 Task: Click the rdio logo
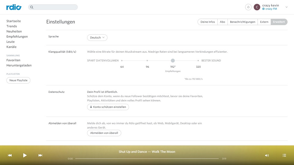click(x=14, y=7)
